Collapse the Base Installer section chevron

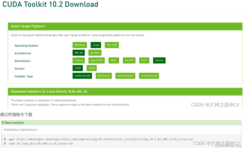click(x=3, y=123)
